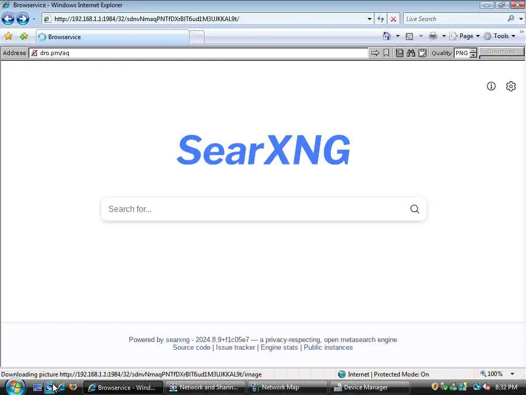Open the Page menu
The height and width of the screenshot is (395, 526).
pos(464,36)
